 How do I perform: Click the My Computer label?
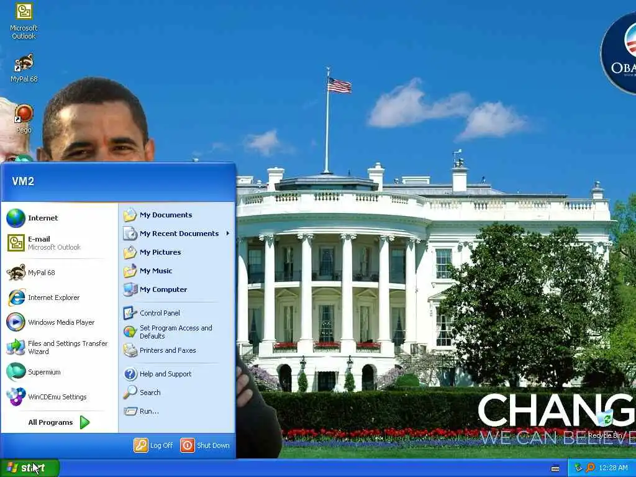pyautogui.click(x=163, y=289)
